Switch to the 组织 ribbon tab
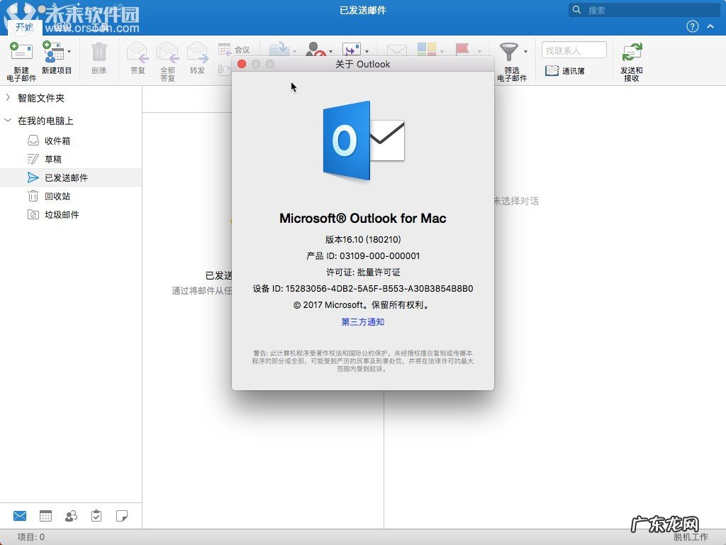 60,28
